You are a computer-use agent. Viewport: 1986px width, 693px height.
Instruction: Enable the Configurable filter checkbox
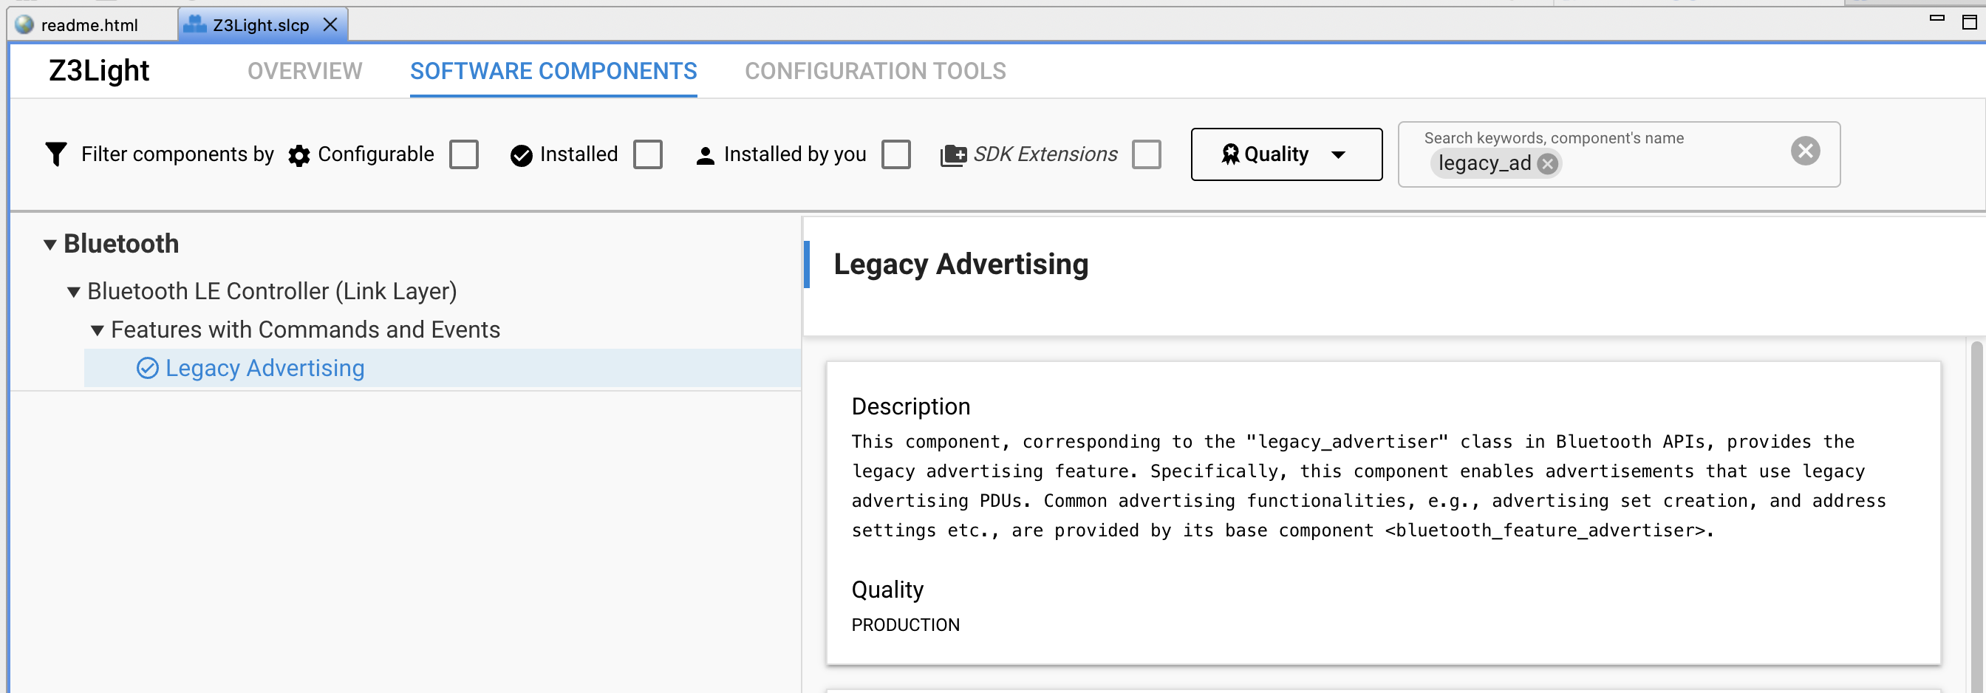[x=464, y=154]
